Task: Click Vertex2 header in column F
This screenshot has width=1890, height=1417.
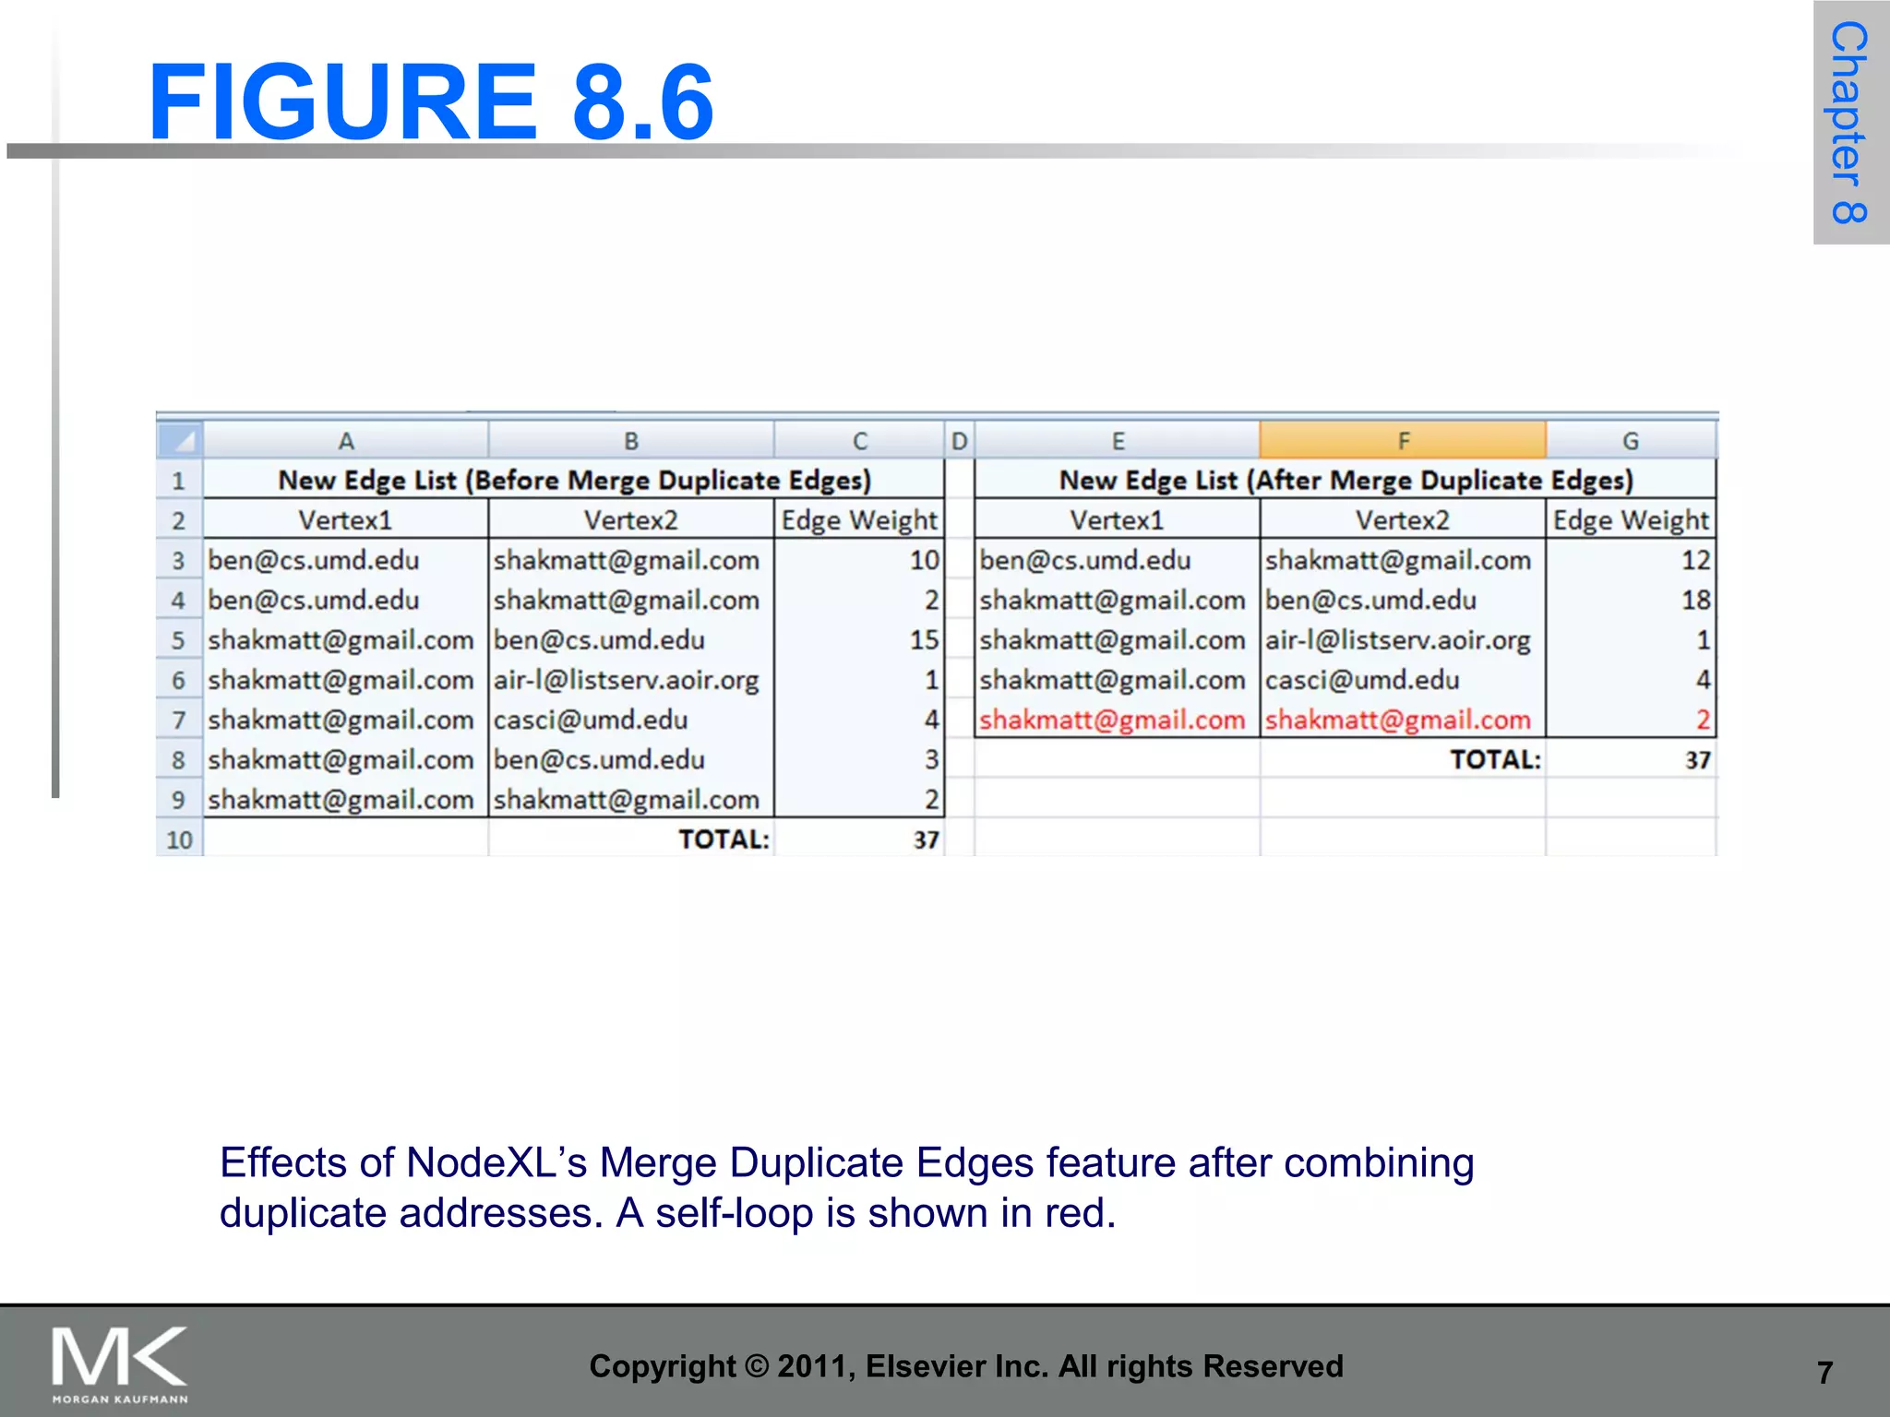Action: (x=1403, y=520)
